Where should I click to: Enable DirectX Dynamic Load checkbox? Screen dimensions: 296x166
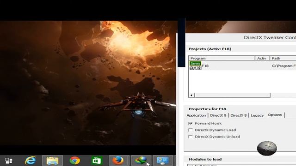click(191, 130)
